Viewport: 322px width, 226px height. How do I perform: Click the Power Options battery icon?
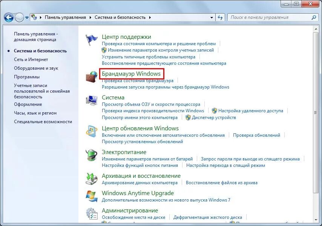[91, 155]
